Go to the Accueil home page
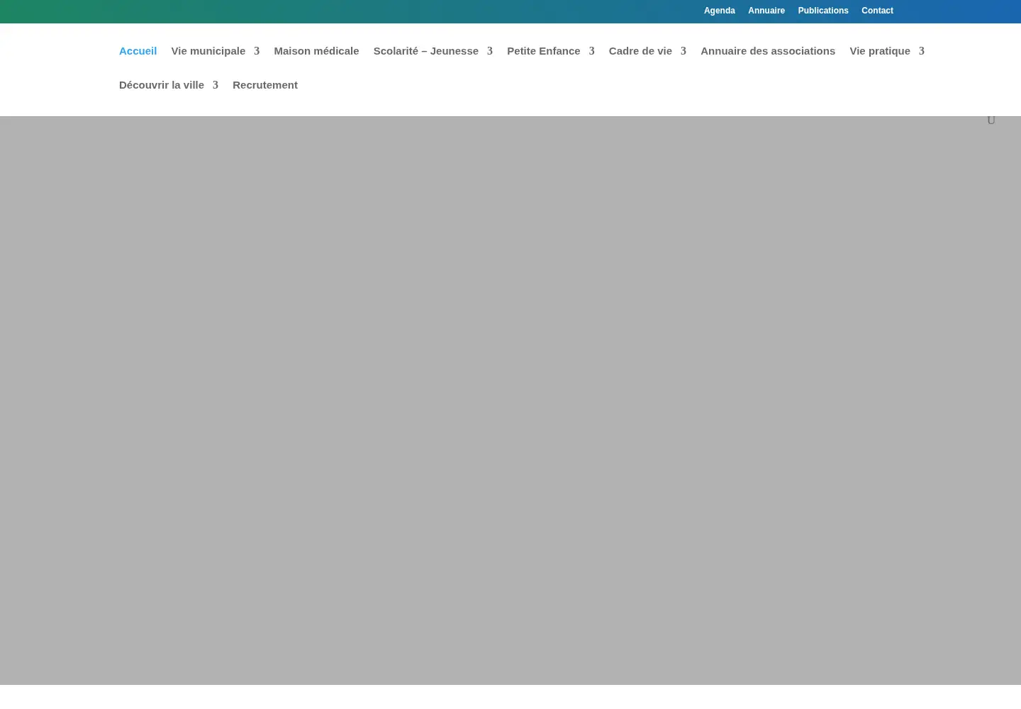1021x709 pixels. tap(138, 51)
